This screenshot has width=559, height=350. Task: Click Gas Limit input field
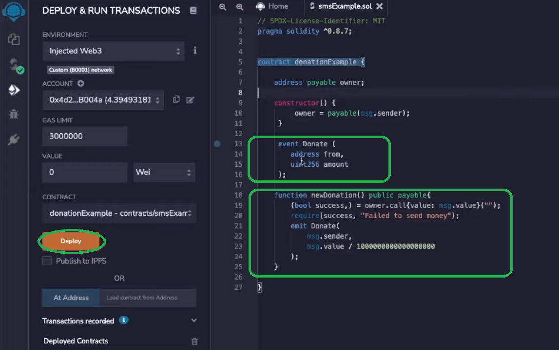(x=84, y=136)
